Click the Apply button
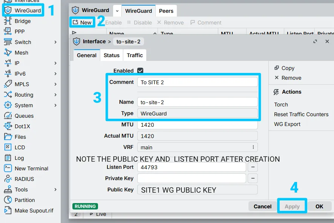This screenshot has width=334, height=223. click(292, 206)
